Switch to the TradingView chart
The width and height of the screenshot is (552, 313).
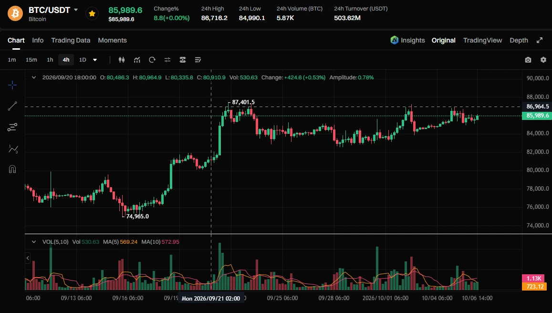tap(483, 40)
